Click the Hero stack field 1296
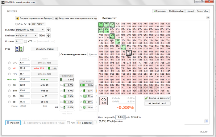 24,79
